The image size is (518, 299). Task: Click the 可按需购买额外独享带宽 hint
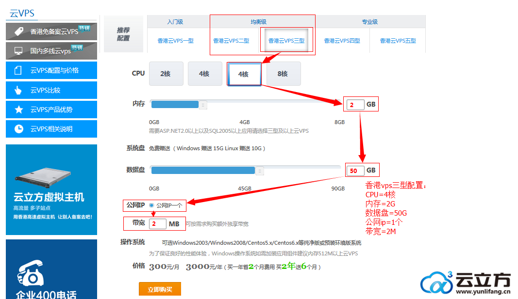(x=217, y=224)
